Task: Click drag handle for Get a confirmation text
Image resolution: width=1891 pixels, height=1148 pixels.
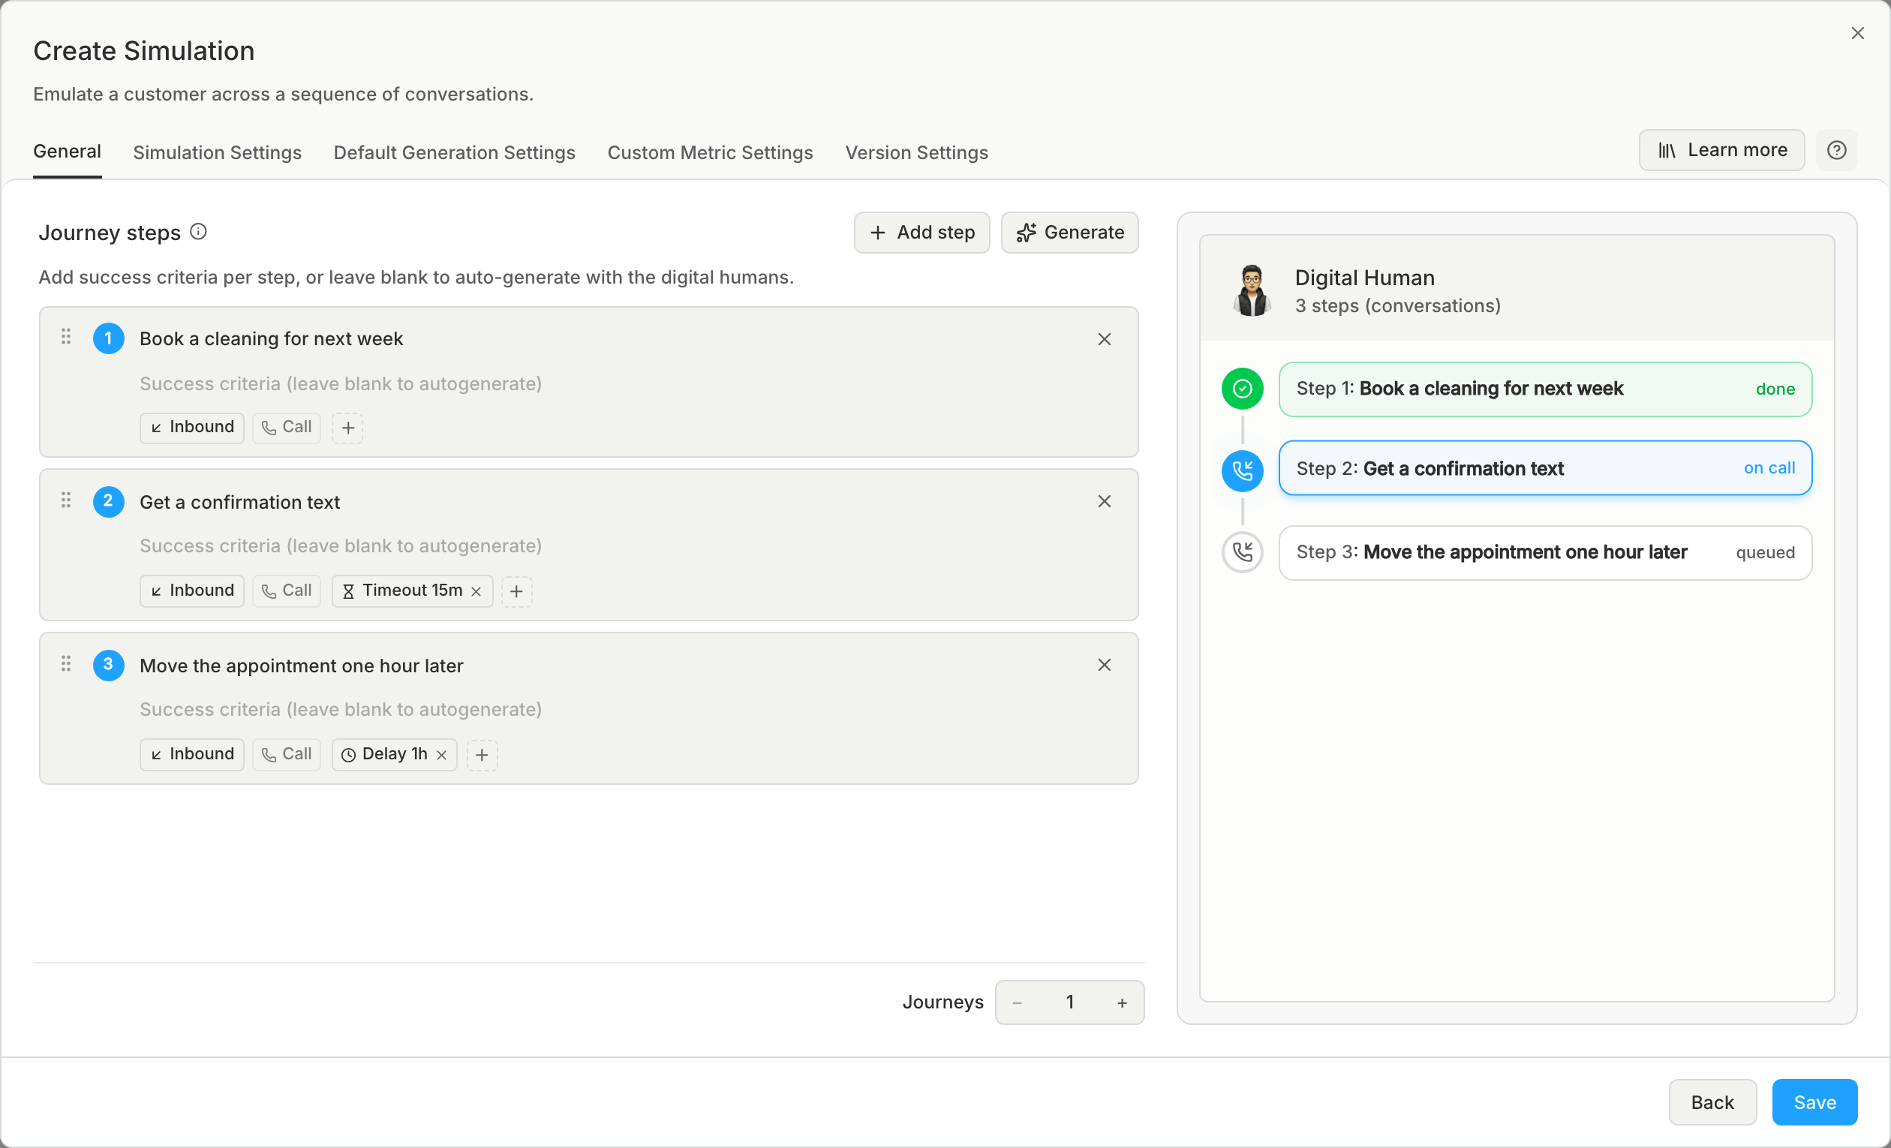Action: point(66,500)
